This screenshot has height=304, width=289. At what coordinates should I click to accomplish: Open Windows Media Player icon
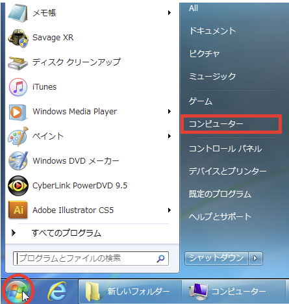click(18, 112)
